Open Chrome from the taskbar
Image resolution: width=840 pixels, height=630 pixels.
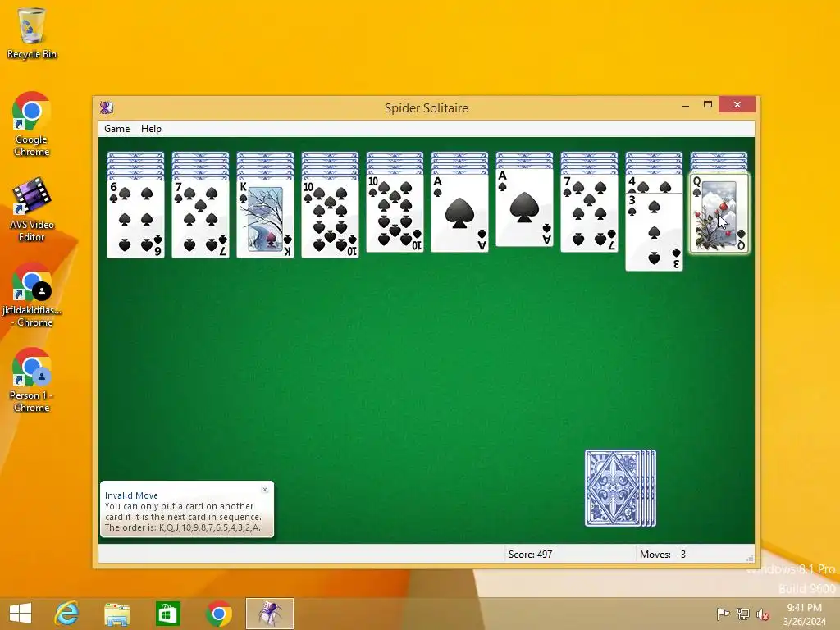pos(218,614)
